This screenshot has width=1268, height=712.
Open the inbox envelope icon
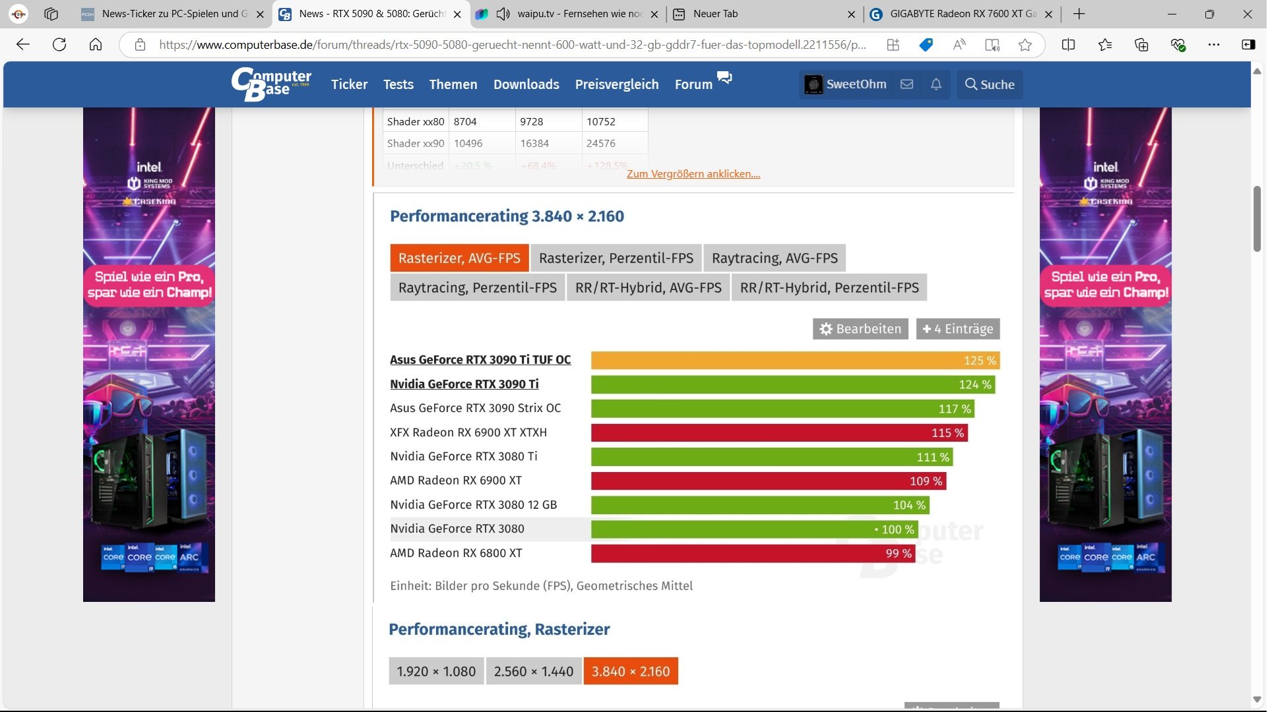tap(906, 84)
